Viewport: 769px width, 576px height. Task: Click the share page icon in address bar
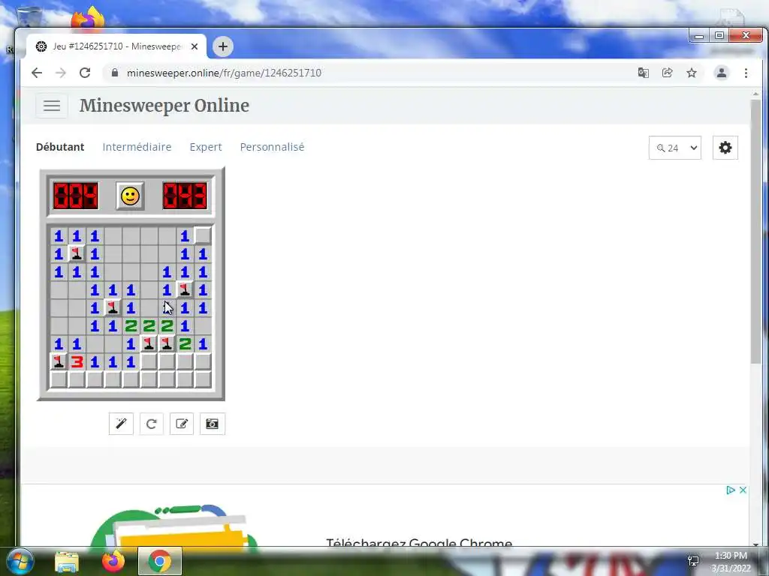coord(667,73)
